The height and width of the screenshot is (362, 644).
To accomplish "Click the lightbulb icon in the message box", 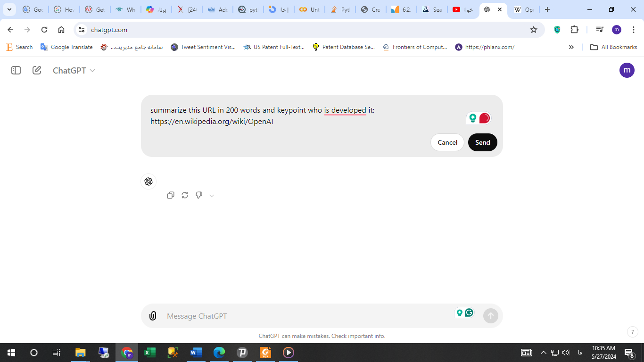I will pyautogui.click(x=459, y=313).
